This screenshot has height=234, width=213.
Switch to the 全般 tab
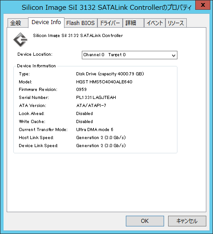17,23
